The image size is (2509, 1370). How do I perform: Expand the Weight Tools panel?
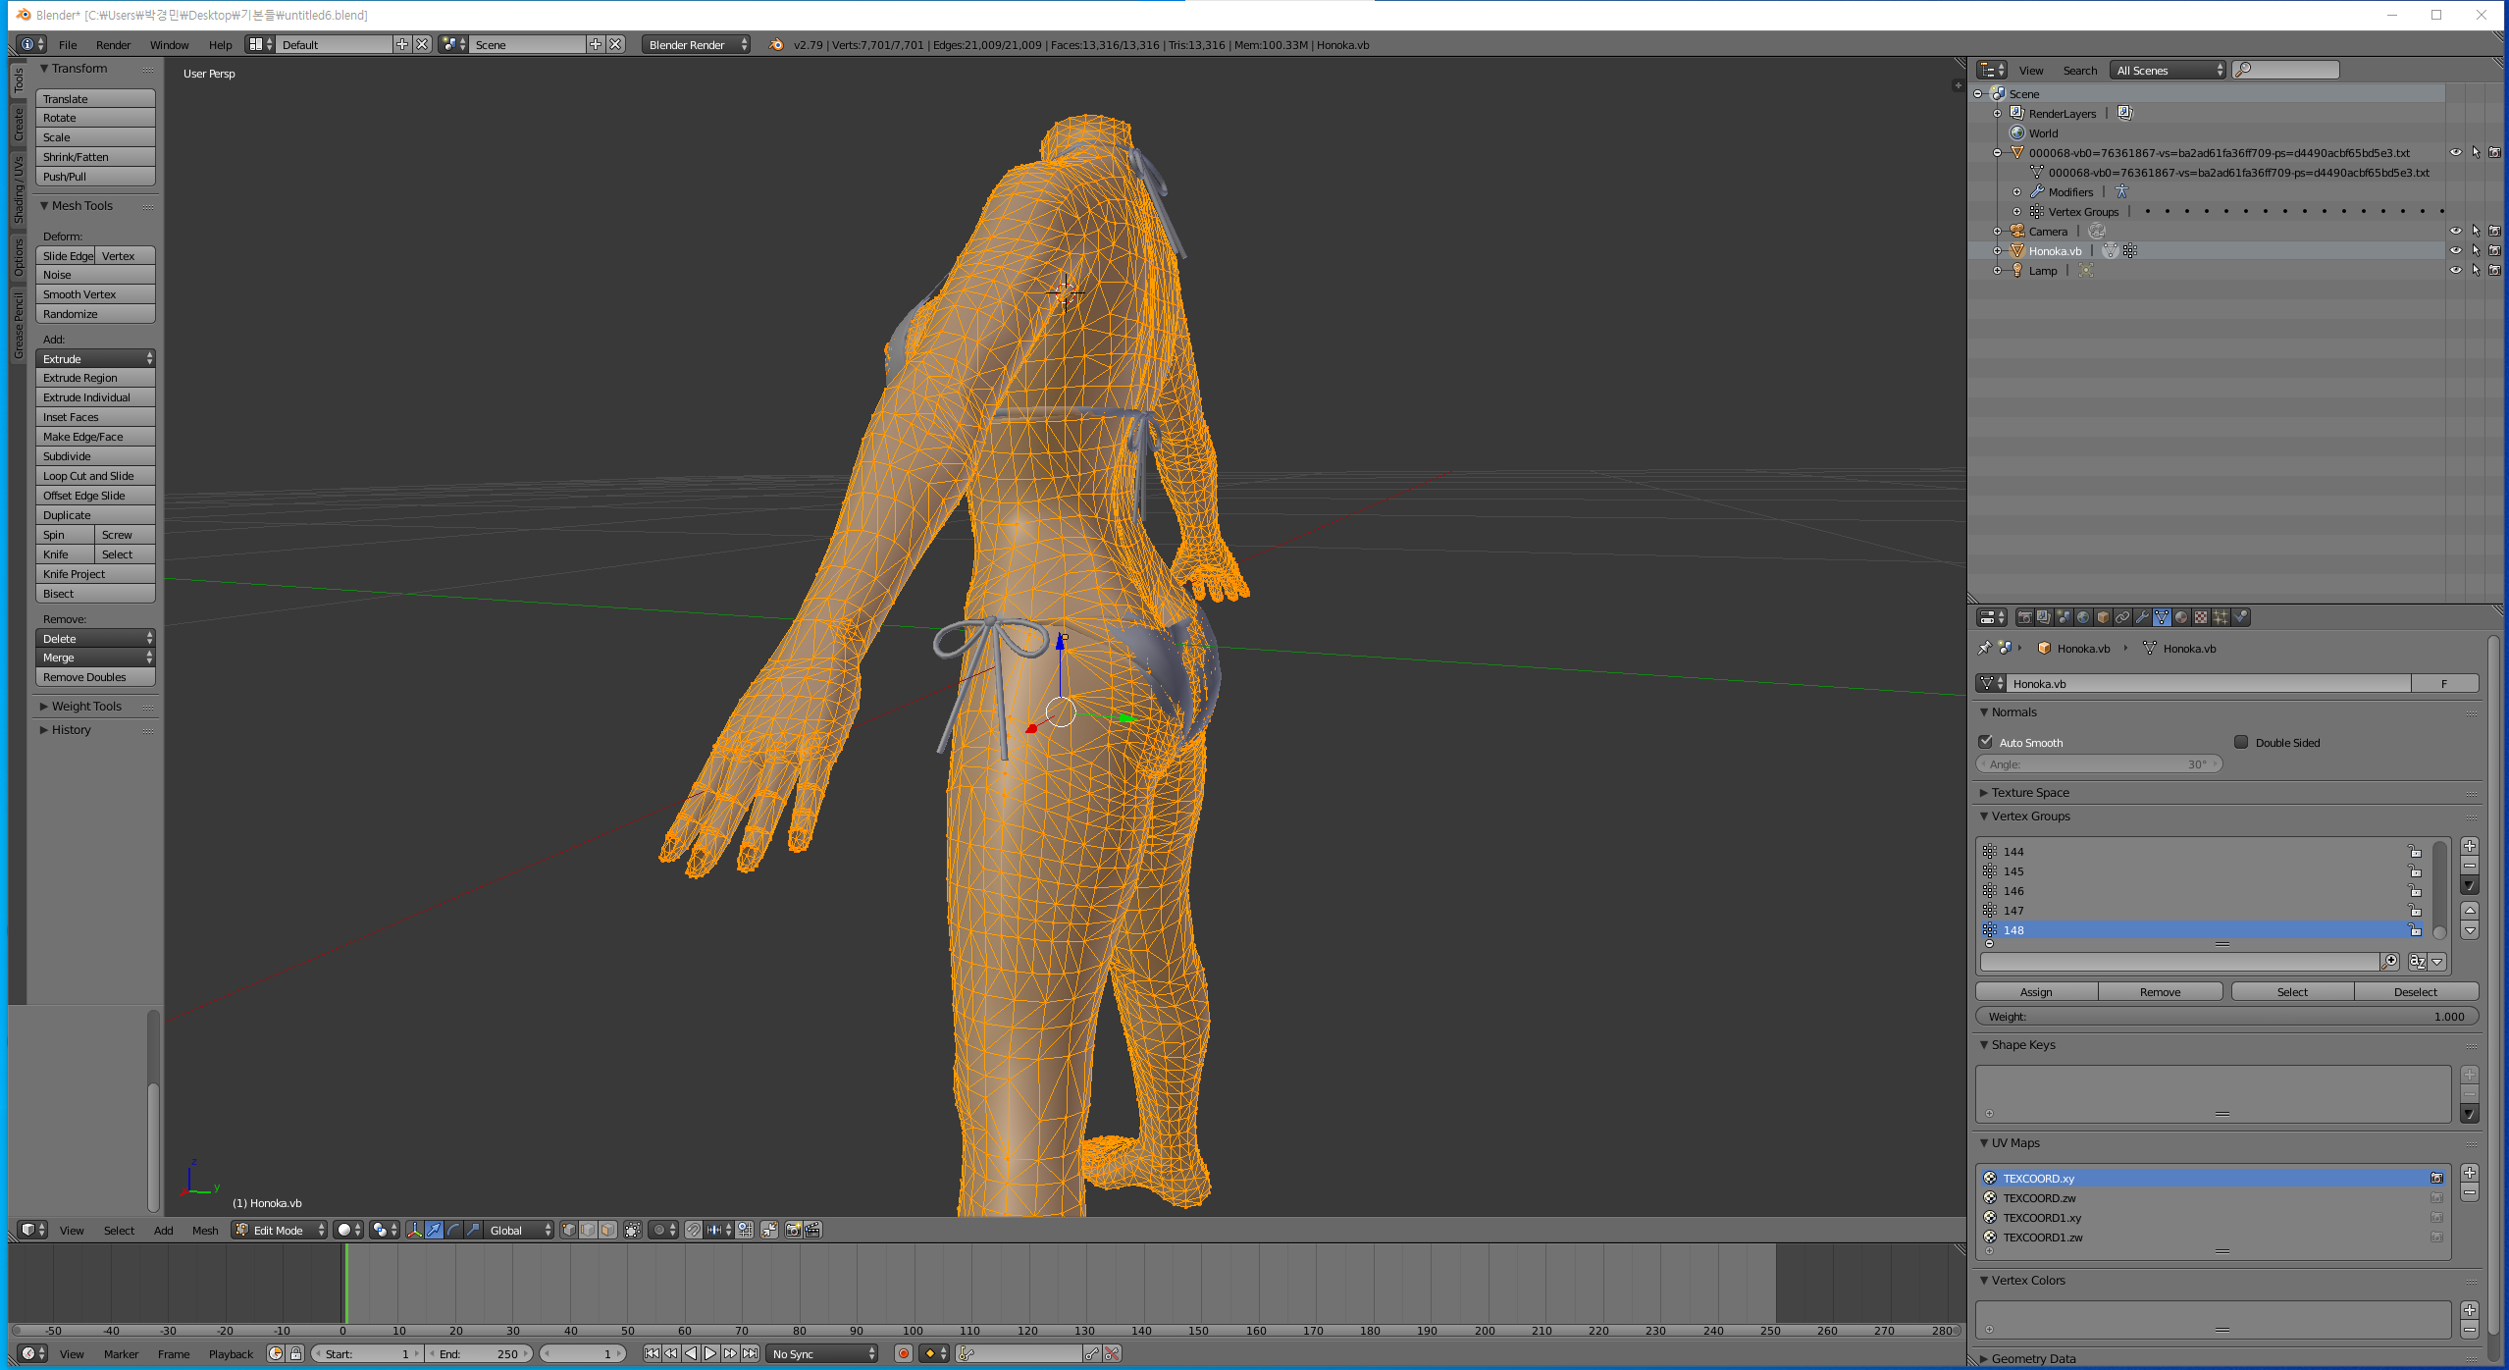click(x=86, y=706)
